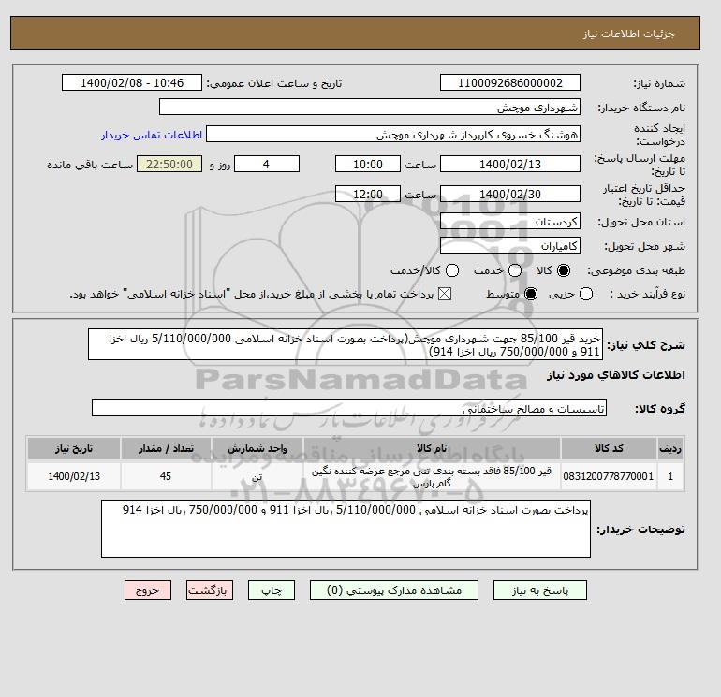Click item code 0831200778770001 cell
The height and width of the screenshot is (697, 721).
pyautogui.click(x=609, y=476)
